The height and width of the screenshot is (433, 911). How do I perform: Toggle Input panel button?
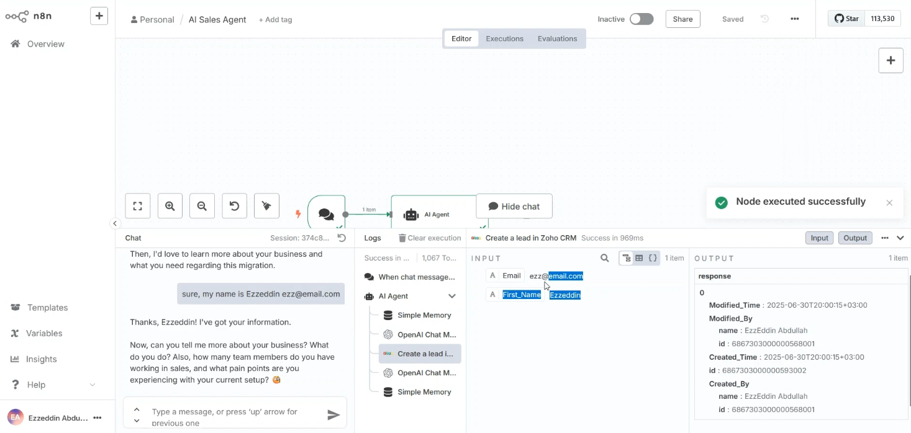click(819, 238)
